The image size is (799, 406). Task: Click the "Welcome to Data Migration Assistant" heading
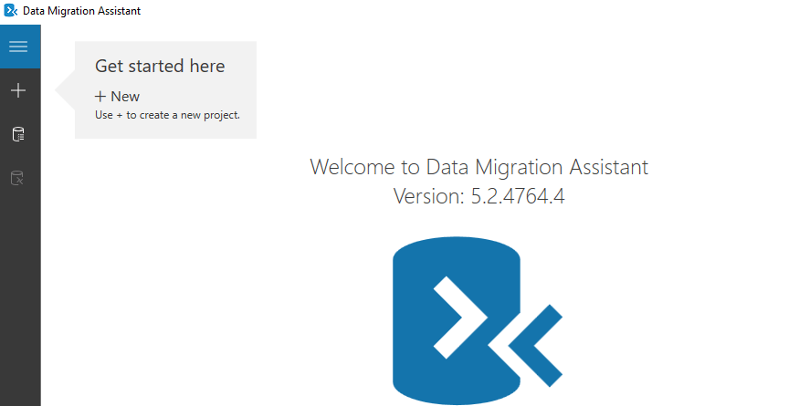coord(478,167)
